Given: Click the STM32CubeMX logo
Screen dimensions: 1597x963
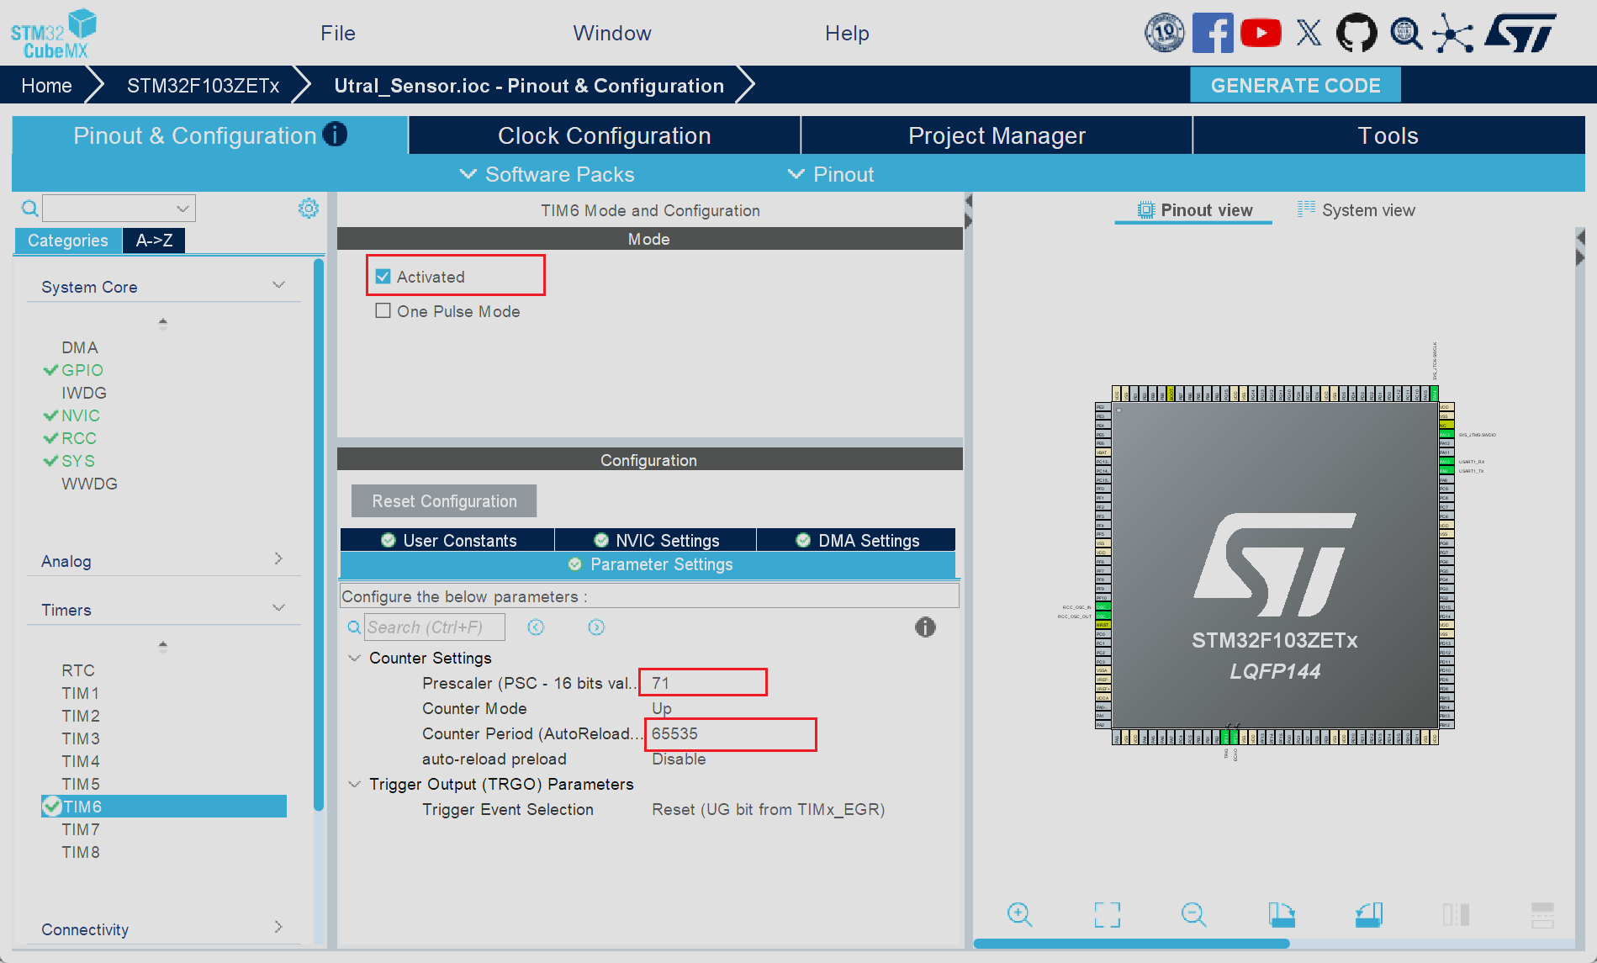Looking at the screenshot, I should [54, 34].
